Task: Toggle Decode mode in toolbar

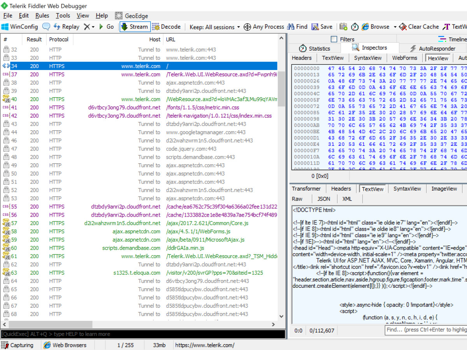Action: (x=167, y=27)
